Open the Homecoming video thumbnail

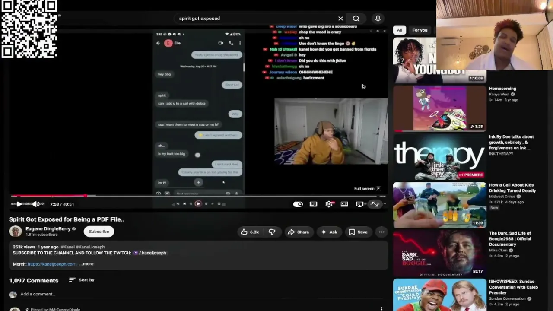click(439, 108)
